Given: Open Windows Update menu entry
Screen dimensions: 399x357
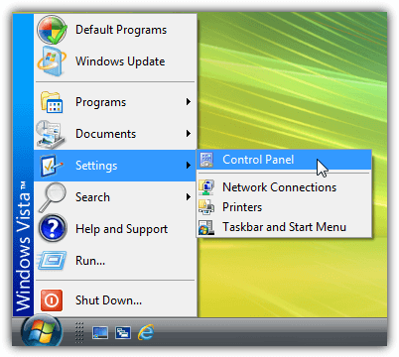Looking at the screenshot, I should click(x=115, y=61).
